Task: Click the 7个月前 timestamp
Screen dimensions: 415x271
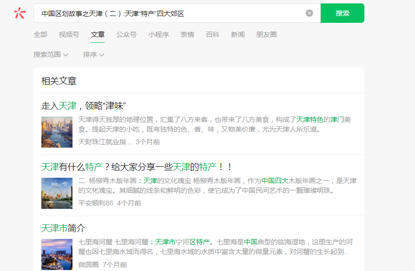Action: [x=115, y=265]
